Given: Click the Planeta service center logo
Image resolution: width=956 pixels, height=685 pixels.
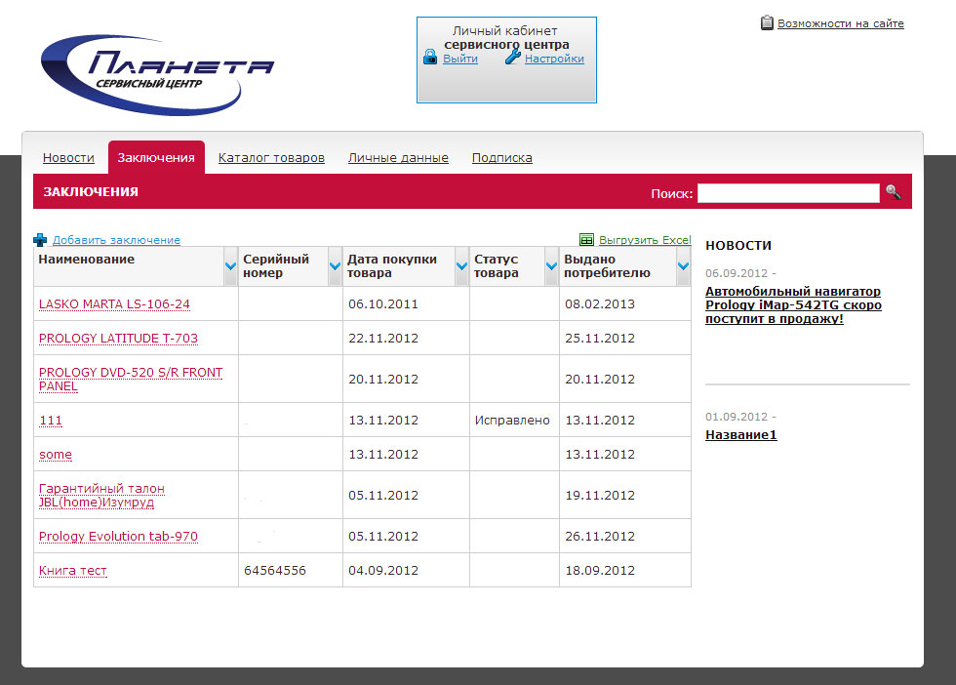Looking at the screenshot, I should pos(157,74).
